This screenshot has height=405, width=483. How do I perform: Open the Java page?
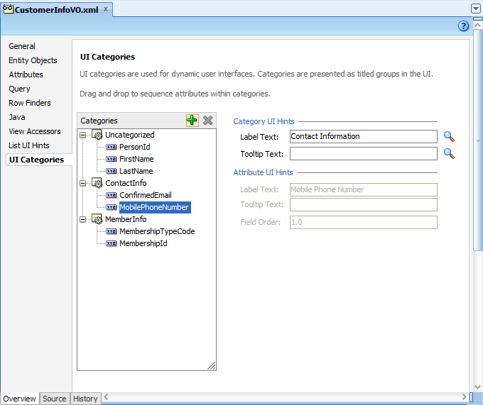point(17,117)
